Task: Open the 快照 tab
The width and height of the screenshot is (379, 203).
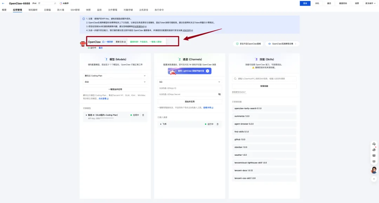Action: [88, 10]
